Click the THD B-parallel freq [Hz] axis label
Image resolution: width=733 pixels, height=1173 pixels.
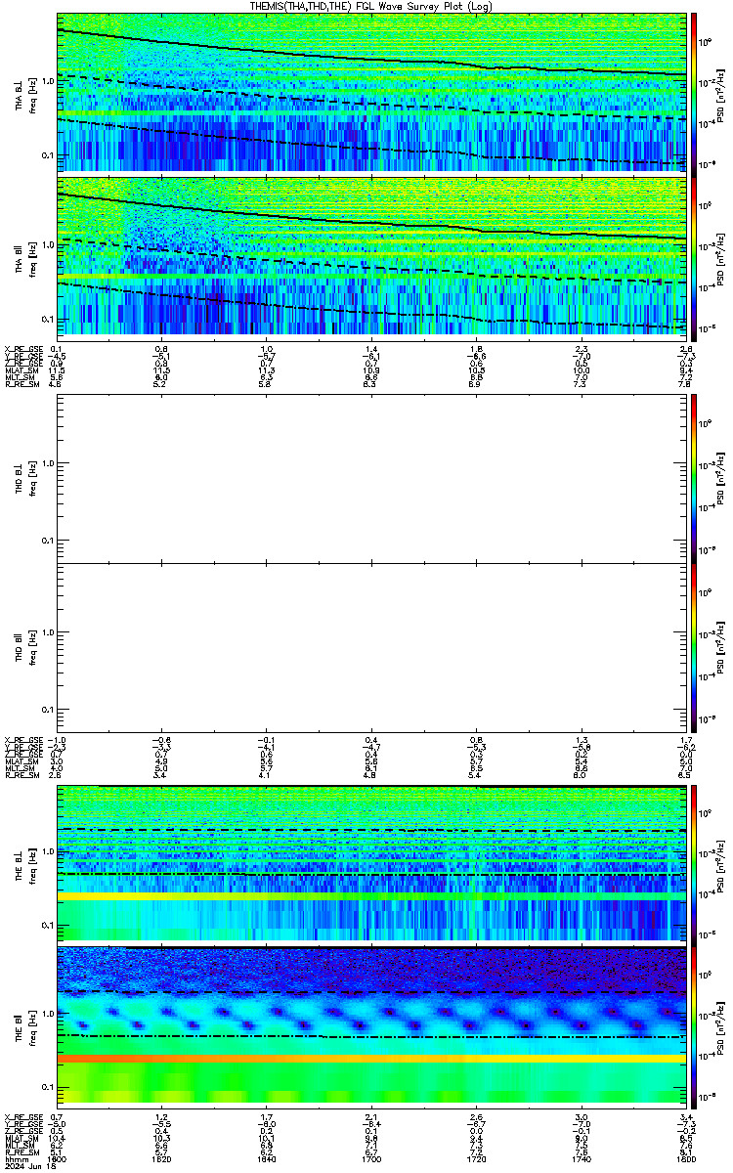click(33, 646)
